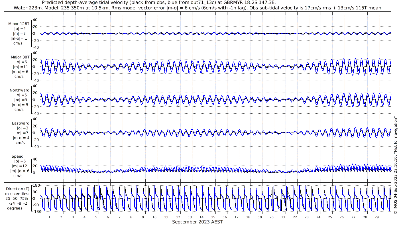
Task: Click date label '12' on time axis
Action: click(178, 217)
